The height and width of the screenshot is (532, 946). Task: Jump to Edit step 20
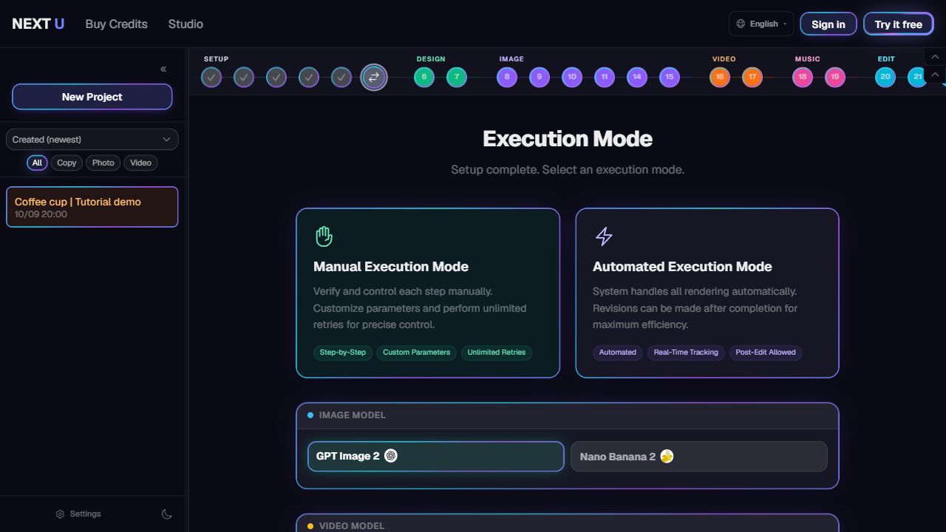pyautogui.click(x=885, y=77)
